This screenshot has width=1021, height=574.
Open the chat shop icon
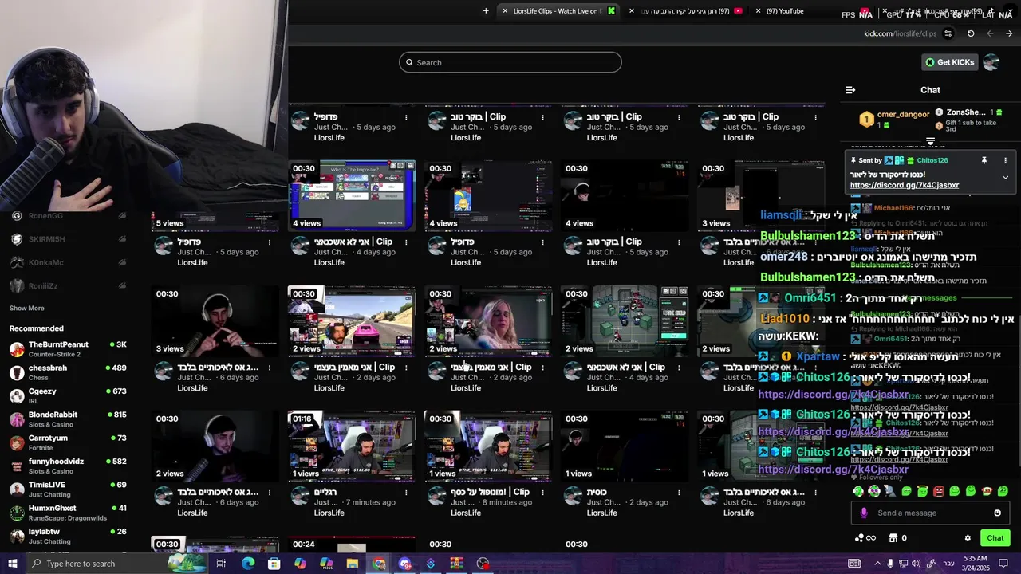[x=893, y=538]
